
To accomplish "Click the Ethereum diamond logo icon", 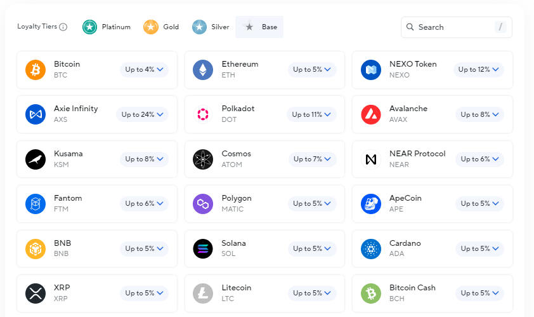I will click(x=203, y=70).
